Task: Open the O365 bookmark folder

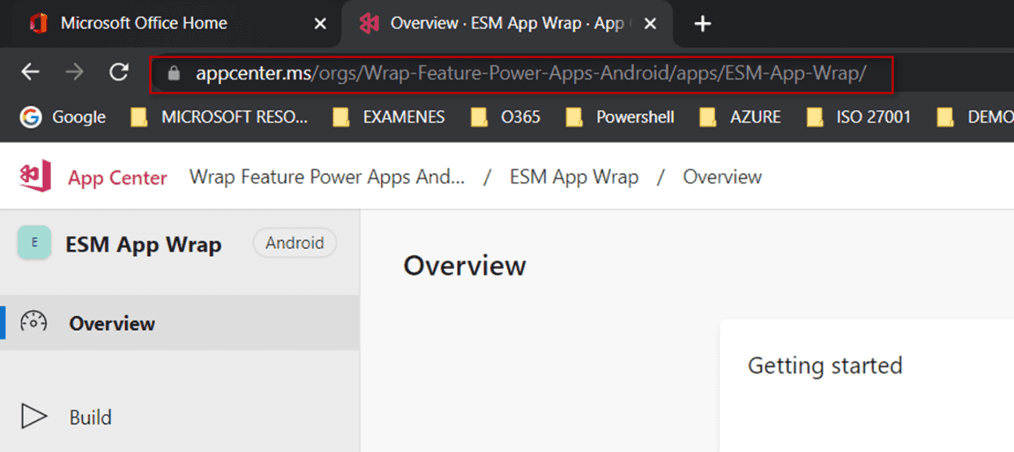Action: pos(505,117)
